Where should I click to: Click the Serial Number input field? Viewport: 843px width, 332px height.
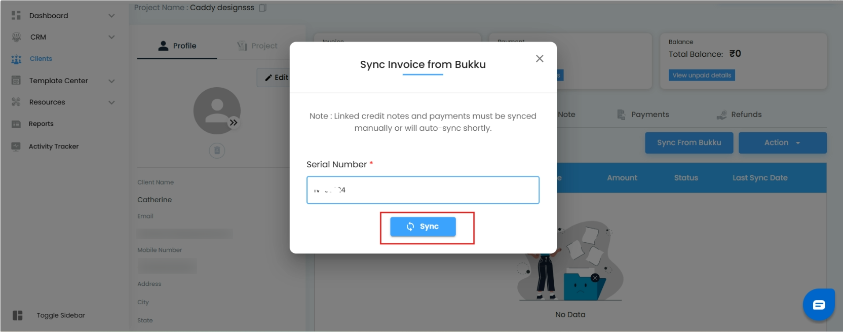click(x=423, y=190)
